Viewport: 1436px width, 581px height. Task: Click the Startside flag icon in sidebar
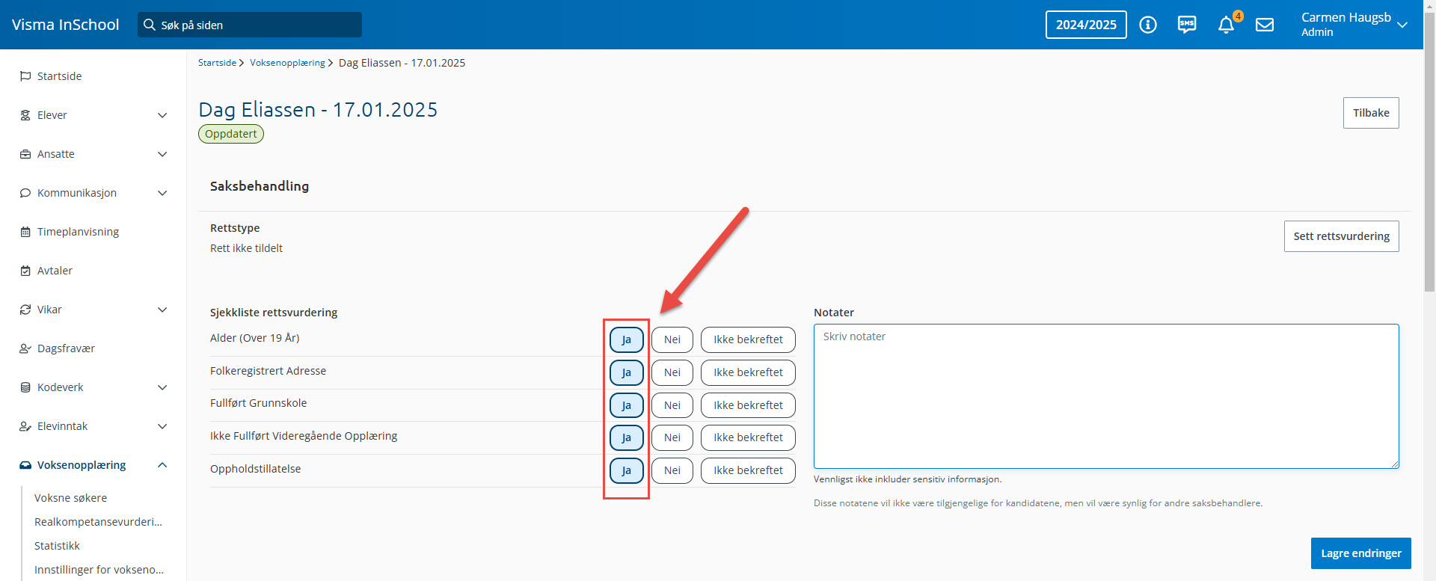pyautogui.click(x=25, y=76)
